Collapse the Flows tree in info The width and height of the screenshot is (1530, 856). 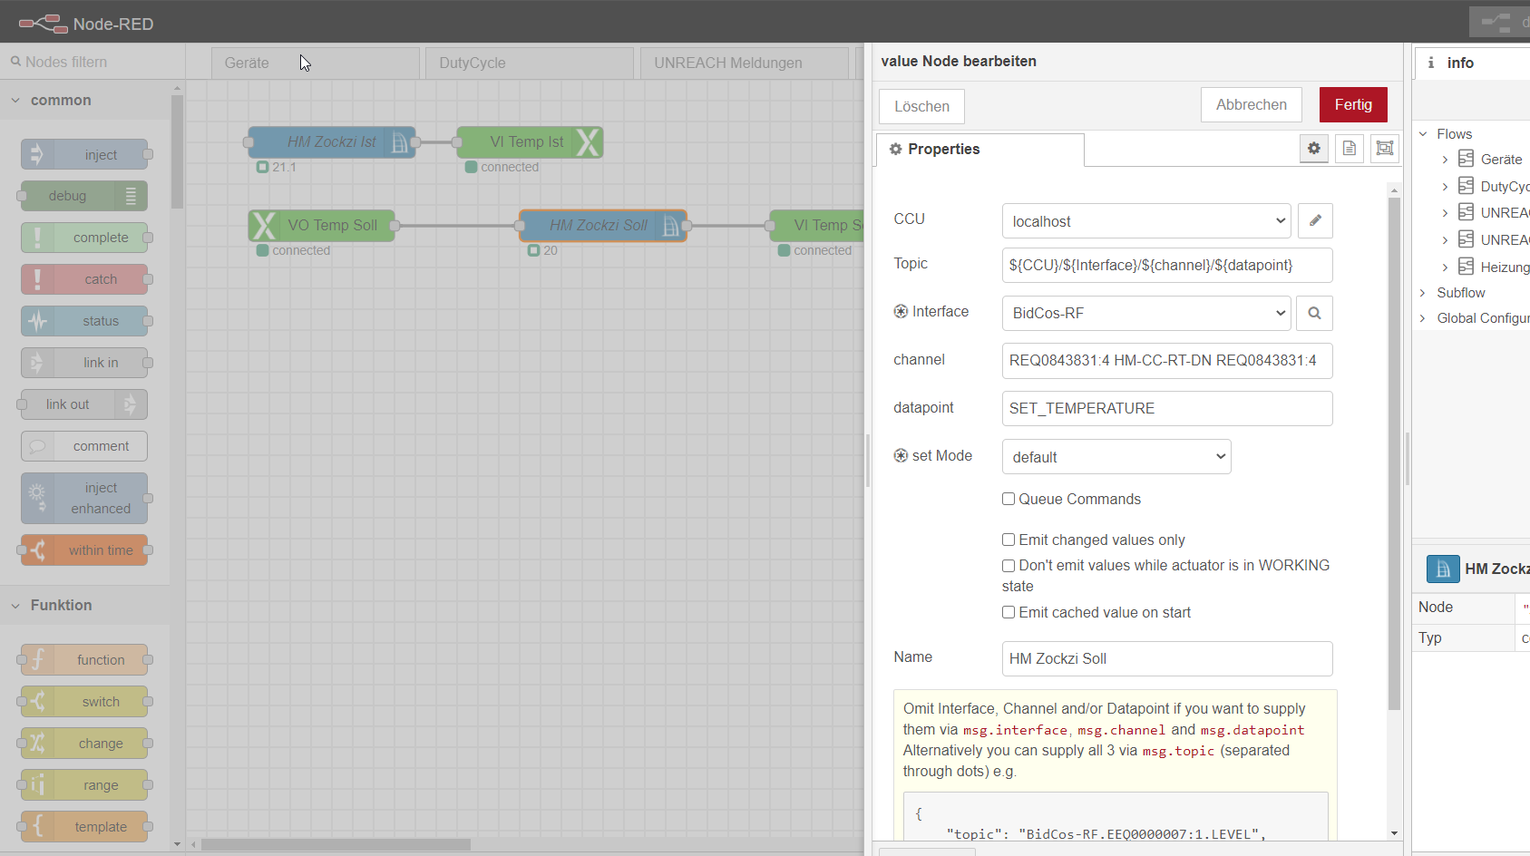[x=1423, y=134]
